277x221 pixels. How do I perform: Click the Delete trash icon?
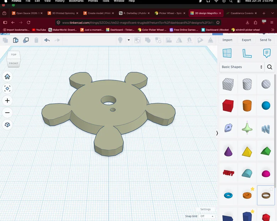coord(36,40)
